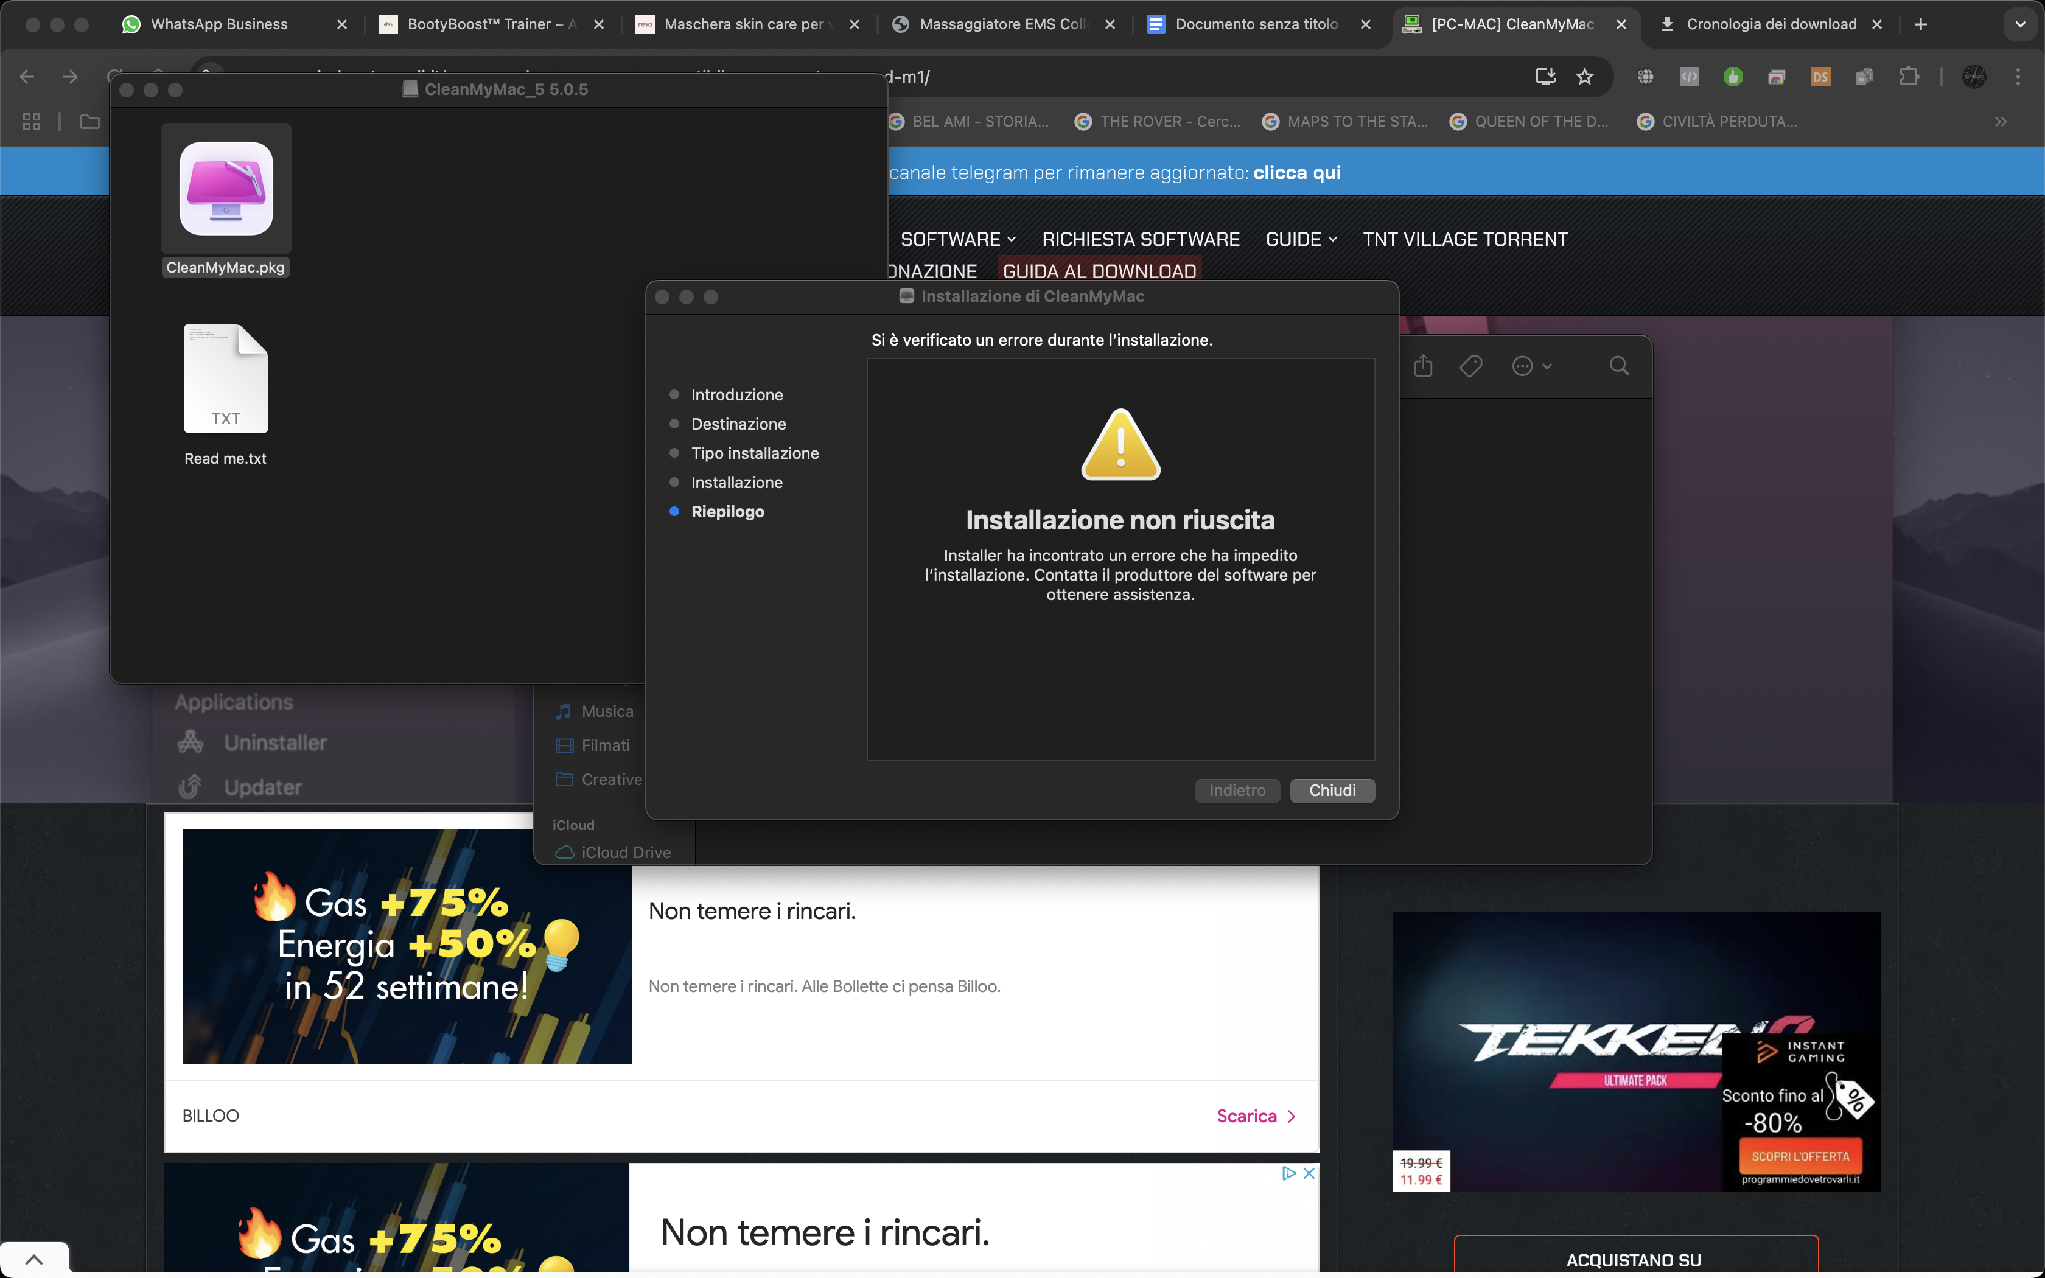Open MAPS TO THE STA bookmark

(1345, 122)
